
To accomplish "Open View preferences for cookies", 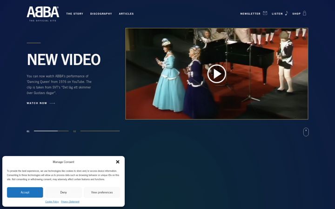I will click(x=102, y=192).
